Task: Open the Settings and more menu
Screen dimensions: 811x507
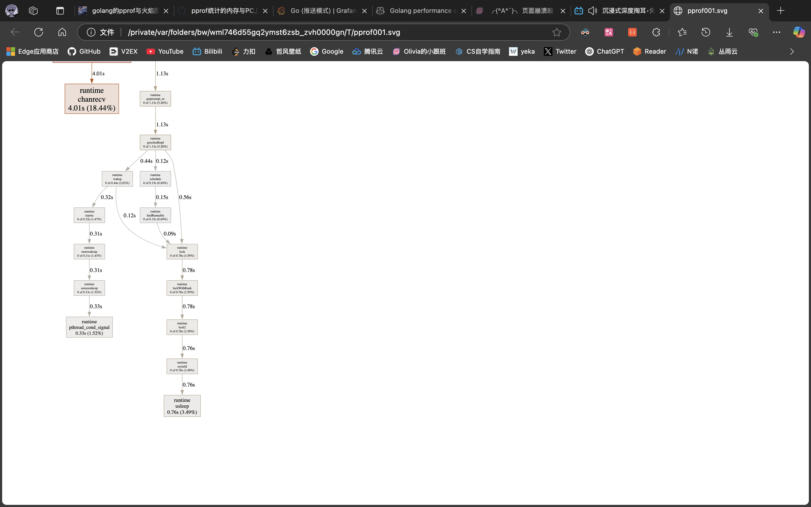Action: pyautogui.click(x=776, y=32)
